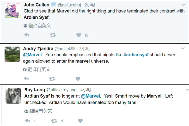
Task: Retweet Andry Tjandra's tweet
Action: pyautogui.click(x=52, y=79)
